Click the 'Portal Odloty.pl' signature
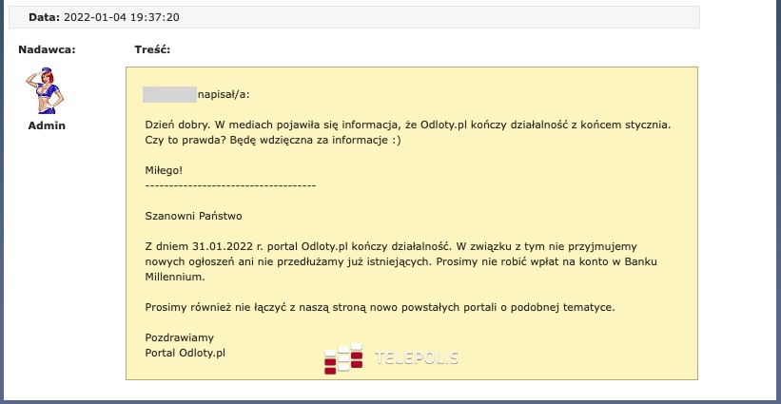This screenshot has width=781, height=404. tap(185, 353)
